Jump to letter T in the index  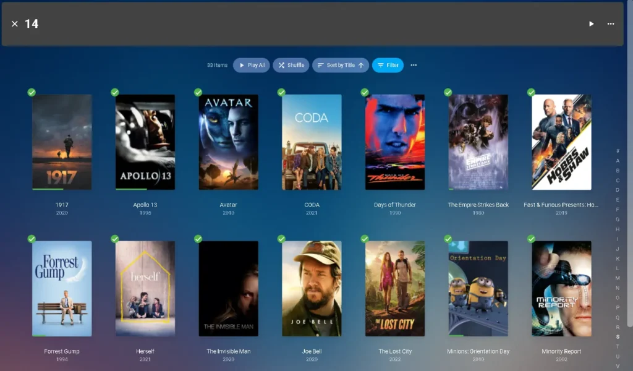(618, 346)
